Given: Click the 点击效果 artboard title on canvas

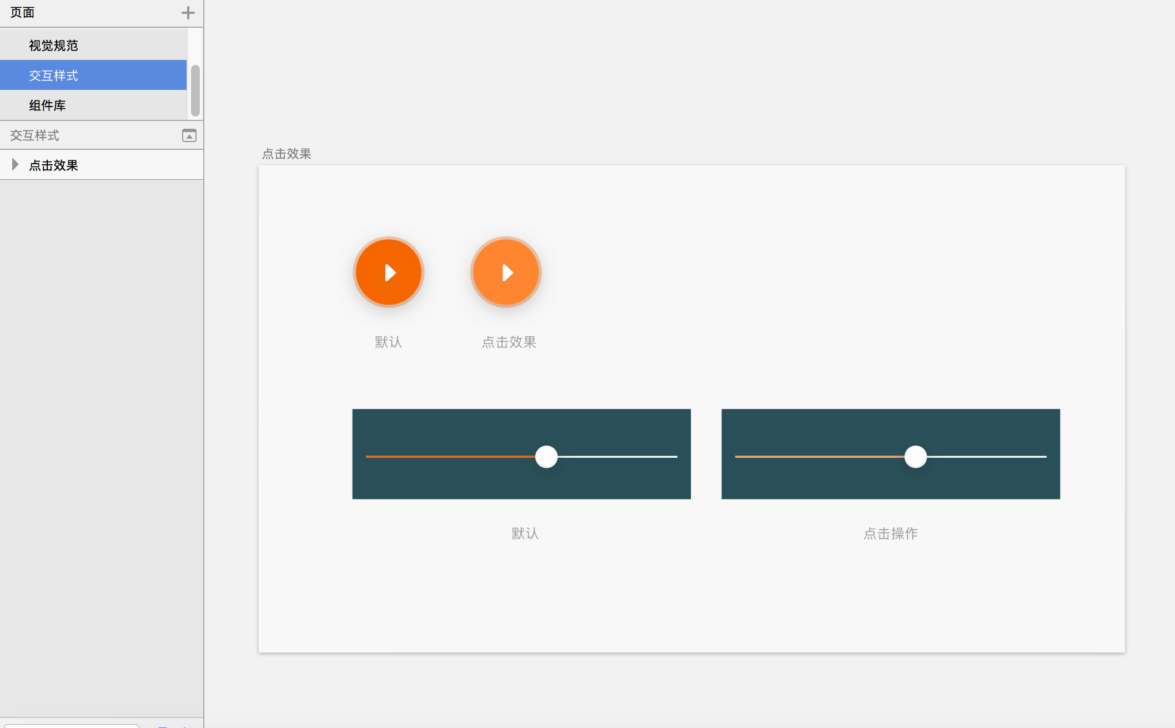Looking at the screenshot, I should (x=287, y=154).
